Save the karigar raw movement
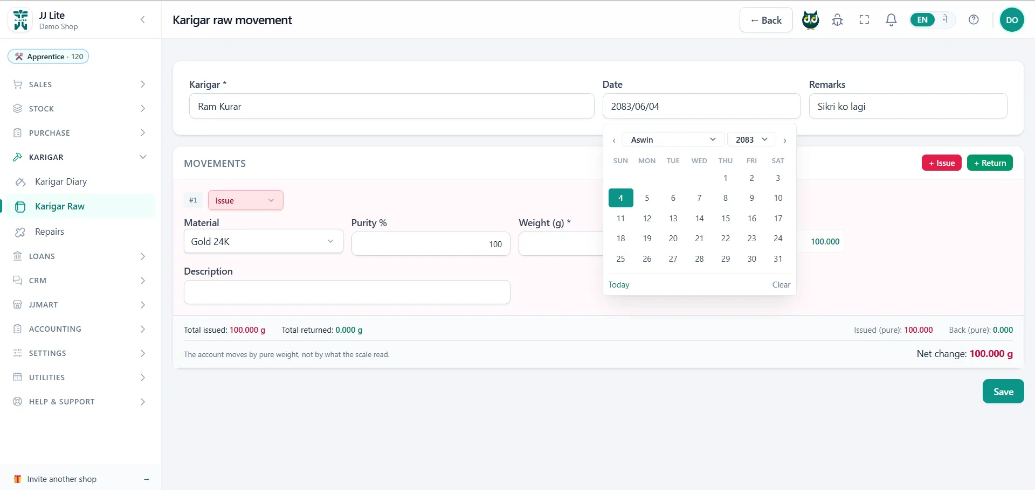 click(x=1003, y=391)
